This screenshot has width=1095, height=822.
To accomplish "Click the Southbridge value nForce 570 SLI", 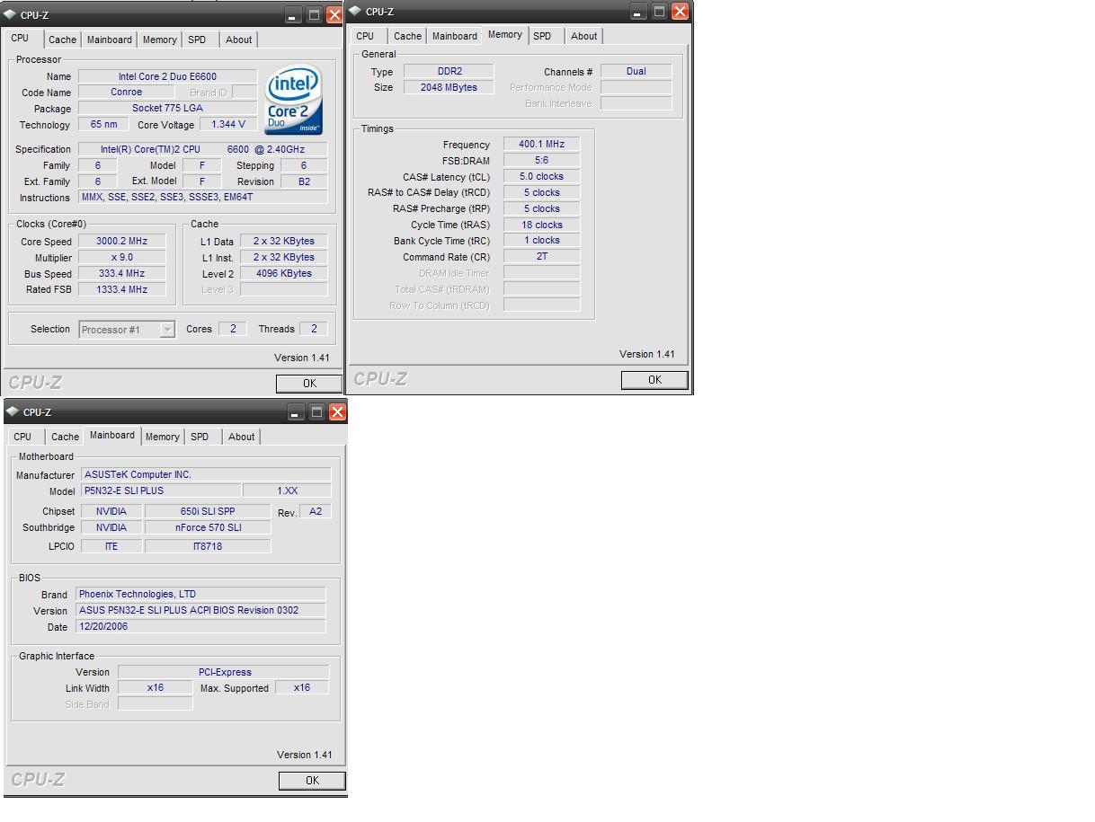I will click(208, 527).
